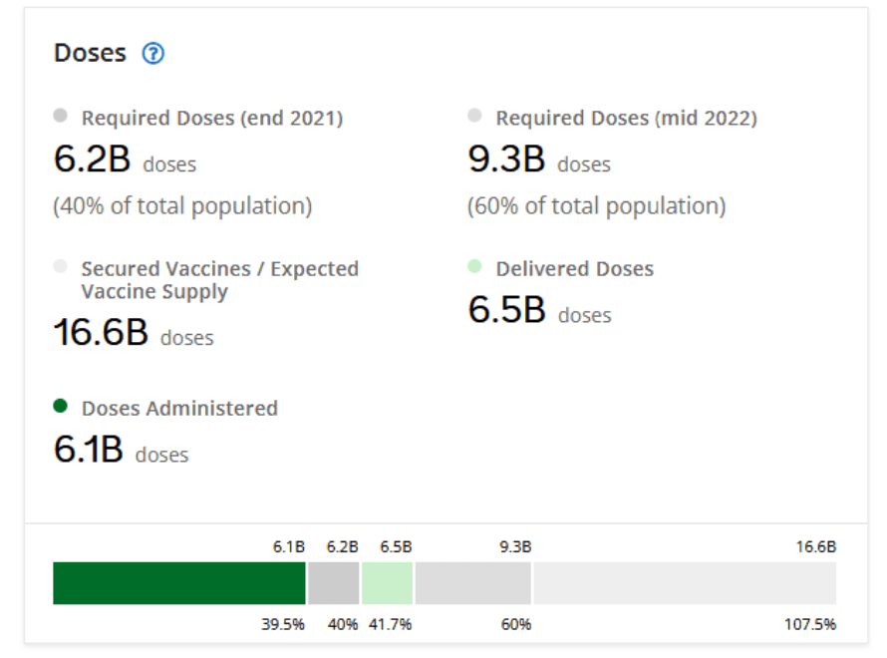The height and width of the screenshot is (658, 887).
Task: Select the light green 6.5B bar segment
Action: click(x=387, y=583)
